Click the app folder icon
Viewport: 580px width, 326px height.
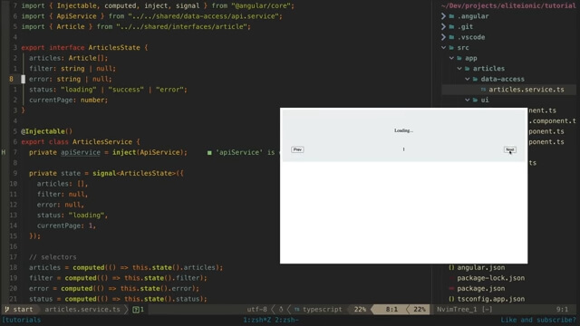pyautogui.click(x=459, y=58)
